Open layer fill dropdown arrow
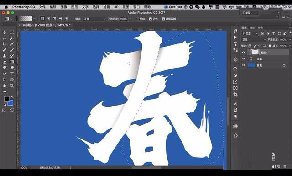Image resolution: width=292 pixels, height=176 pixels. [290, 46]
